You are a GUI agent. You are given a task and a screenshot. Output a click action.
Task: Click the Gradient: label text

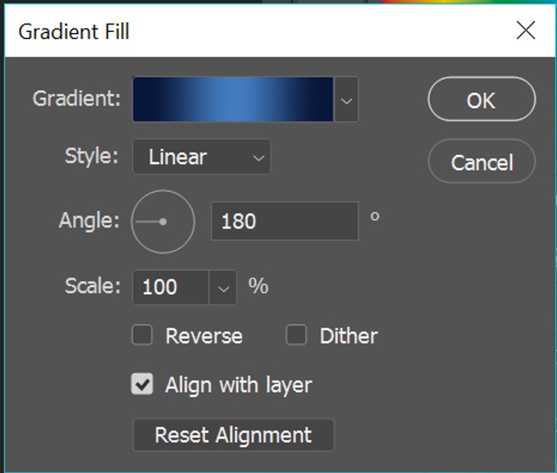click(77, 99)
